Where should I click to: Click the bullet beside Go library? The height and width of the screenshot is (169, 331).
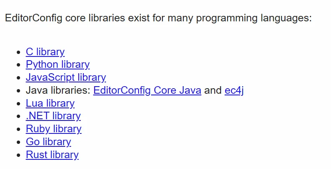coord(18,142)
